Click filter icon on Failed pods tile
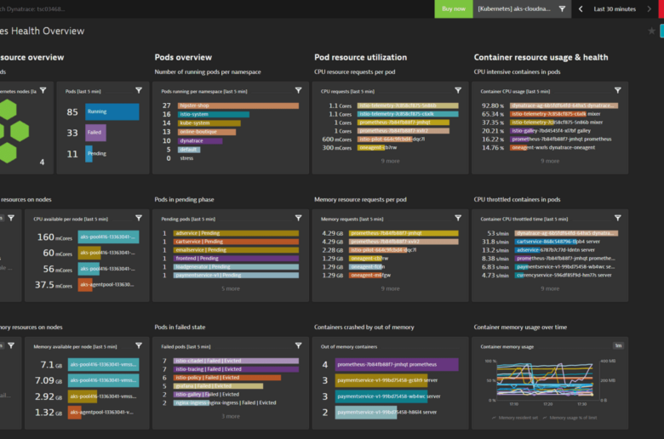This screenshot has height=439, width=664. click(298, 346)
